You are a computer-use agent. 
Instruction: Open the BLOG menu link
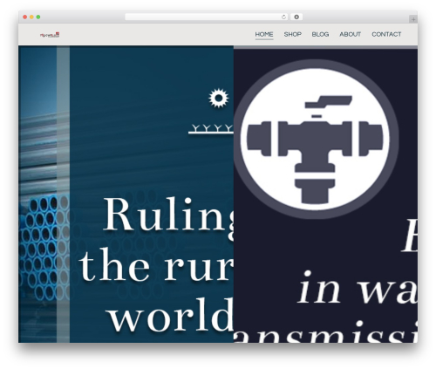320,34
